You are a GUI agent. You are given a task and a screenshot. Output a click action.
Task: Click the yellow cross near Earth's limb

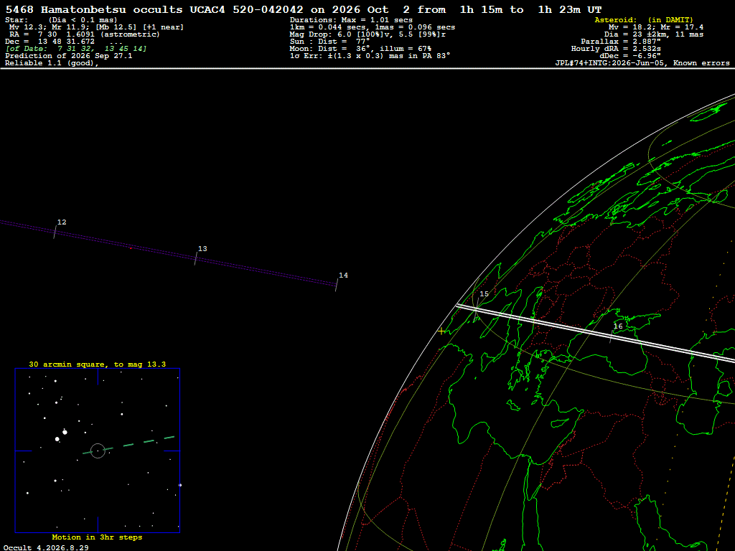(x=441, y=331)
